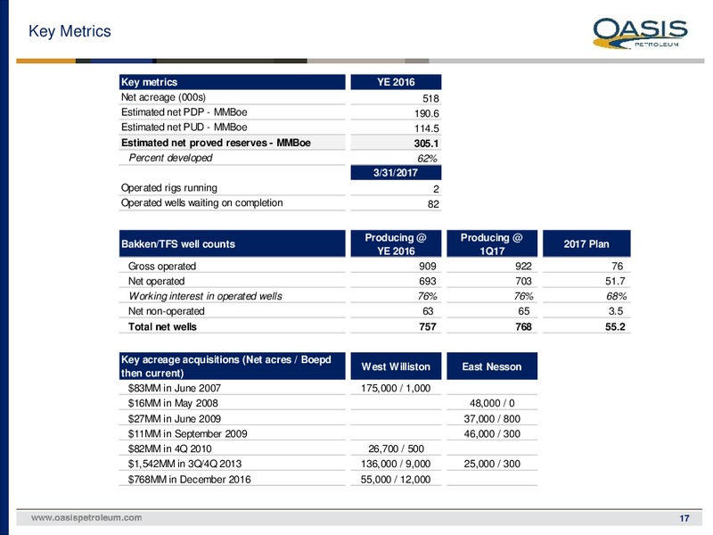Click the 305.1 proved reserves value

tap(427, 144)
